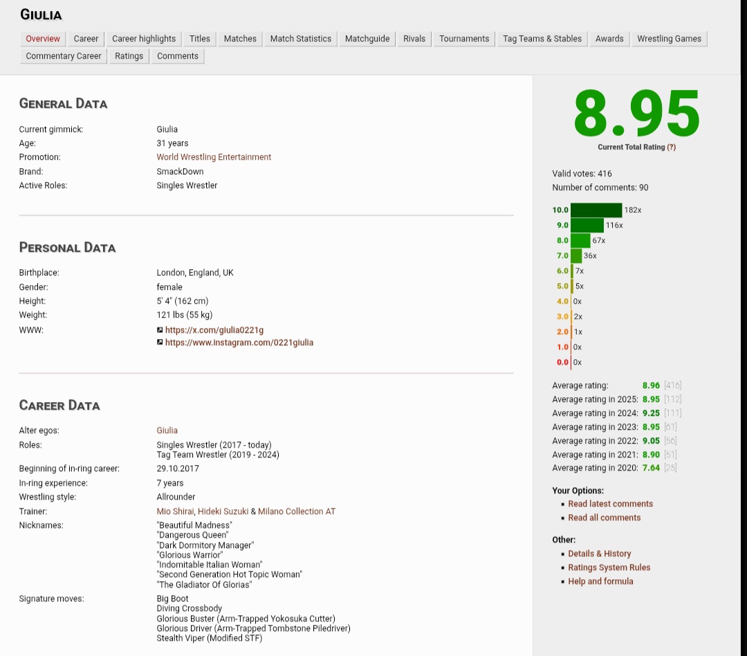Open the Wrestling Games tab
This screenshot has height=656, width=747.
tap(669, 39)
